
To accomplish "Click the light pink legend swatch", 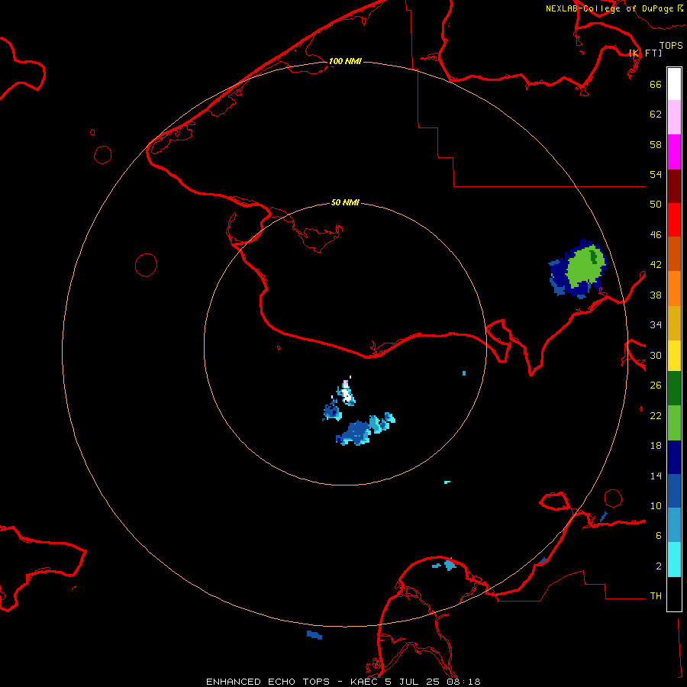I will pyautogui.click(x=674, y=118).
